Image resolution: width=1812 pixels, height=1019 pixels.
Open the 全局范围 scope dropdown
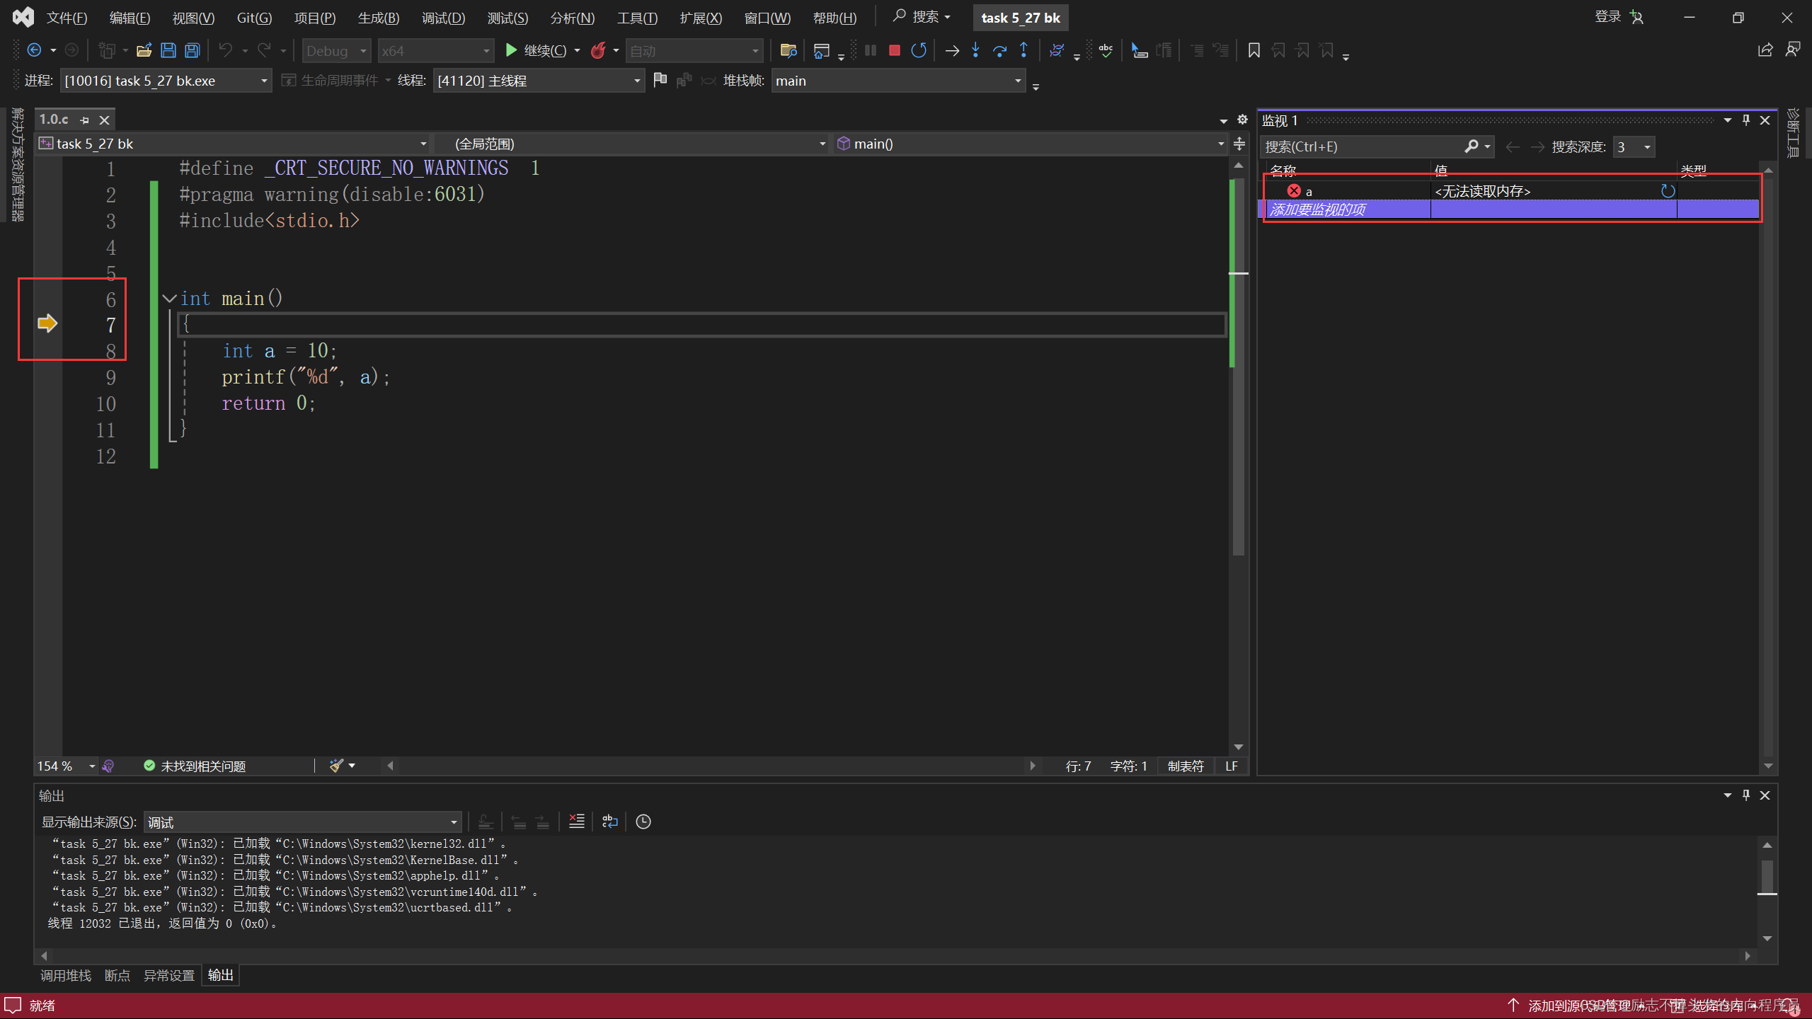pyautogui.click(x=632, y=144)
